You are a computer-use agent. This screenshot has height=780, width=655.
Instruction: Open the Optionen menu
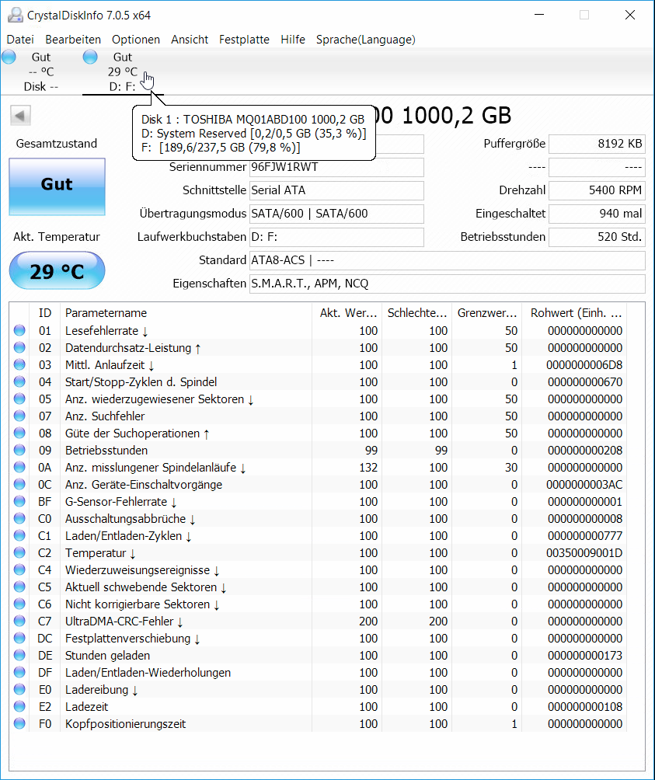click(x=136, y=40)
